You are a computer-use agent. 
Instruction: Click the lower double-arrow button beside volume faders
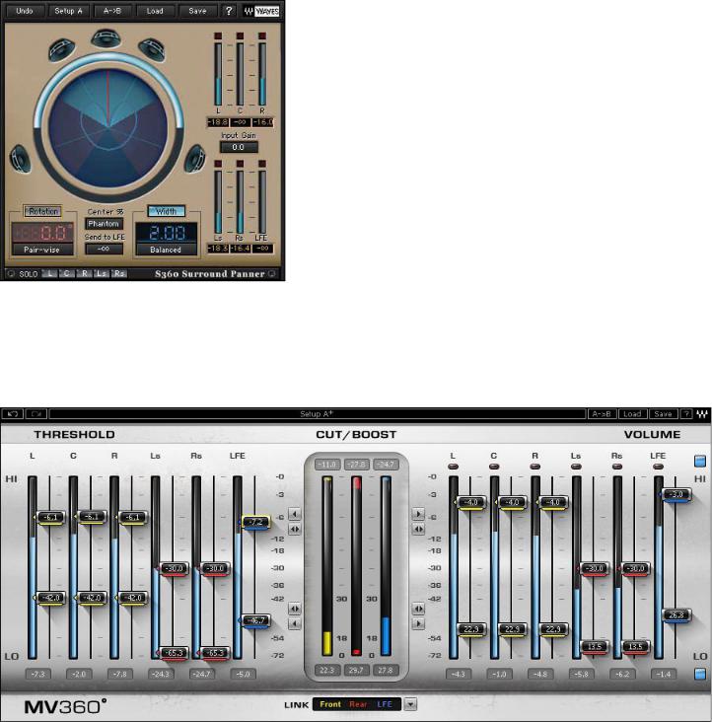418,609
